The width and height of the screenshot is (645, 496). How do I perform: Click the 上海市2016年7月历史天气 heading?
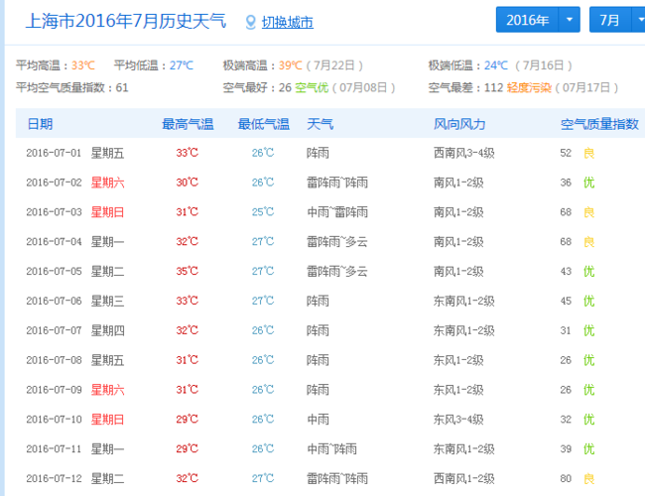(126, 21)
